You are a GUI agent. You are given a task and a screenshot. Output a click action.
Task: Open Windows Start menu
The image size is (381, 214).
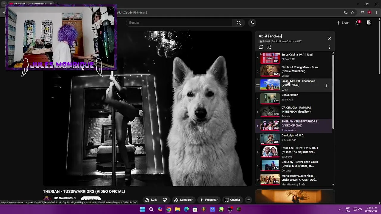pos(143,210)
